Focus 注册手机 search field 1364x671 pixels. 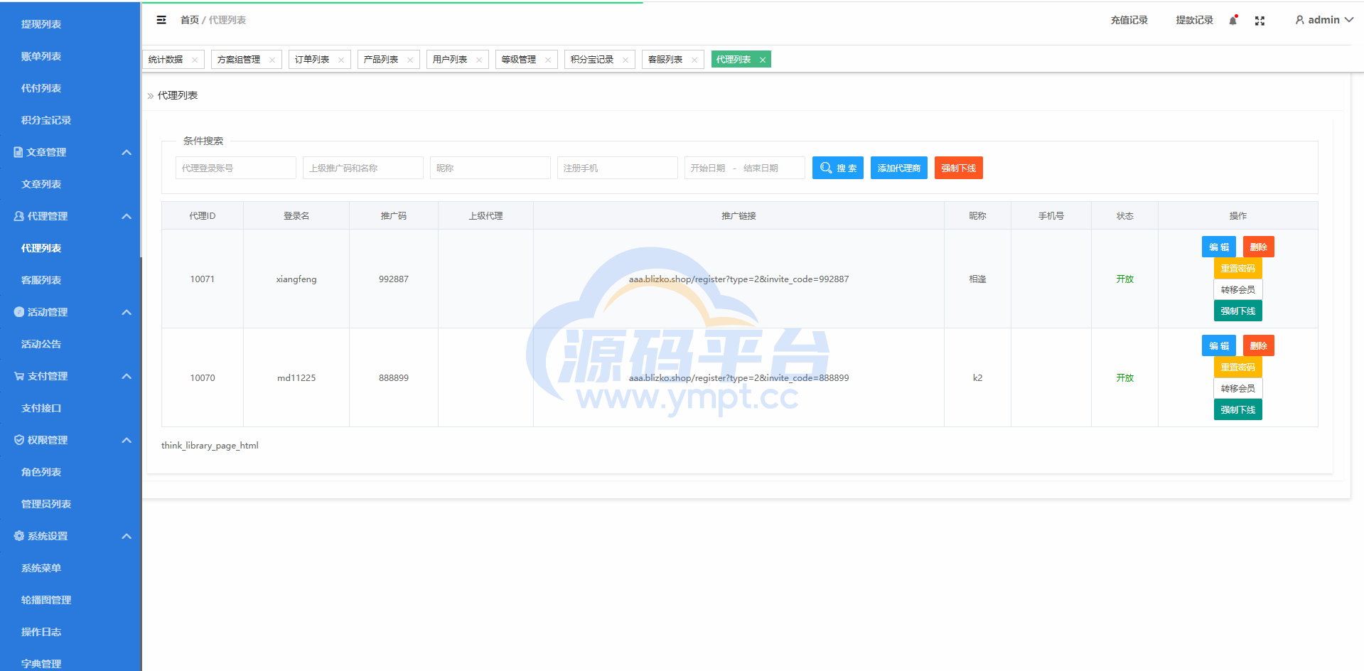click(x=618, y=168)
